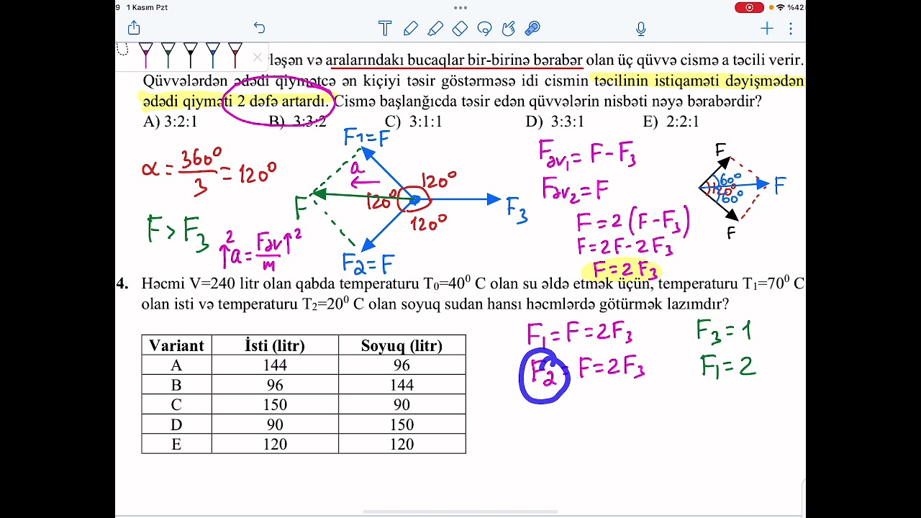Select the Lasso selection tool
The image size is (921, 518).
tap(484, 28)
